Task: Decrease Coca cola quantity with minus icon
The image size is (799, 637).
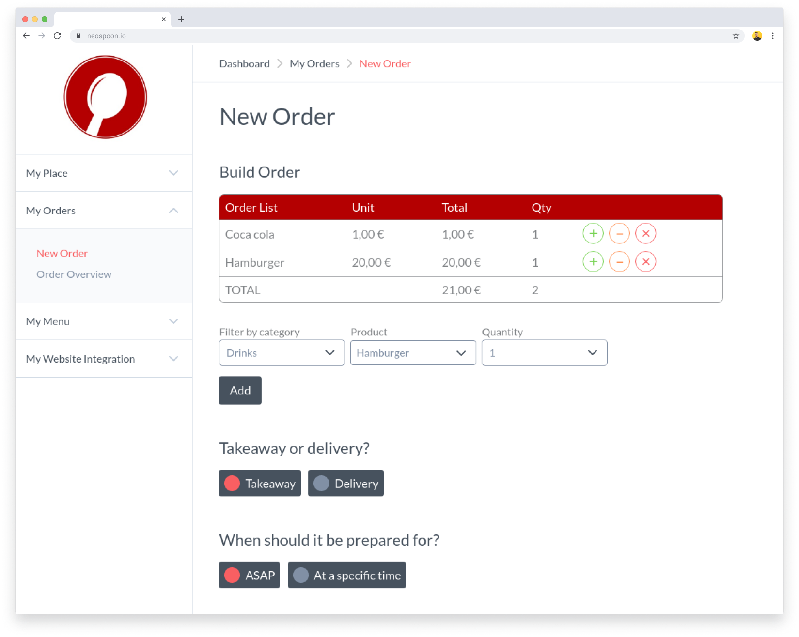Action: pyautogui.click(x=619, y=234)
